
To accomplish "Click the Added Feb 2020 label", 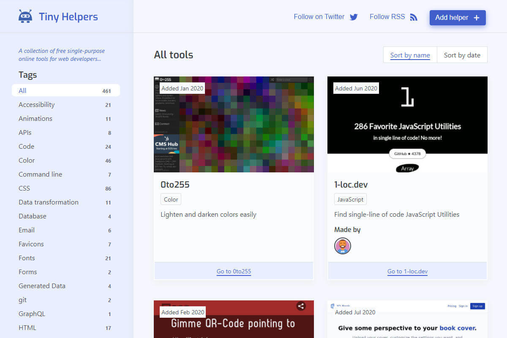I will (x=183, y=312).
